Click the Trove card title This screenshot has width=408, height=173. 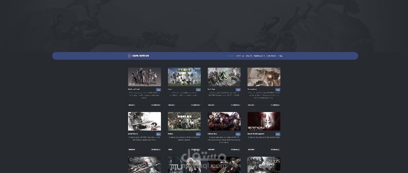click(170, 89)
